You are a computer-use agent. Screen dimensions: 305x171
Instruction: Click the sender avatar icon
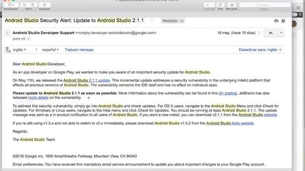8,33
